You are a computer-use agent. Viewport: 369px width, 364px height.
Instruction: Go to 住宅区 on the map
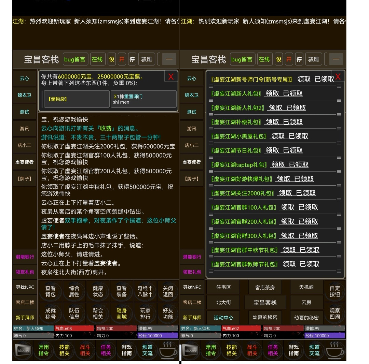click(x=223, y=287)
